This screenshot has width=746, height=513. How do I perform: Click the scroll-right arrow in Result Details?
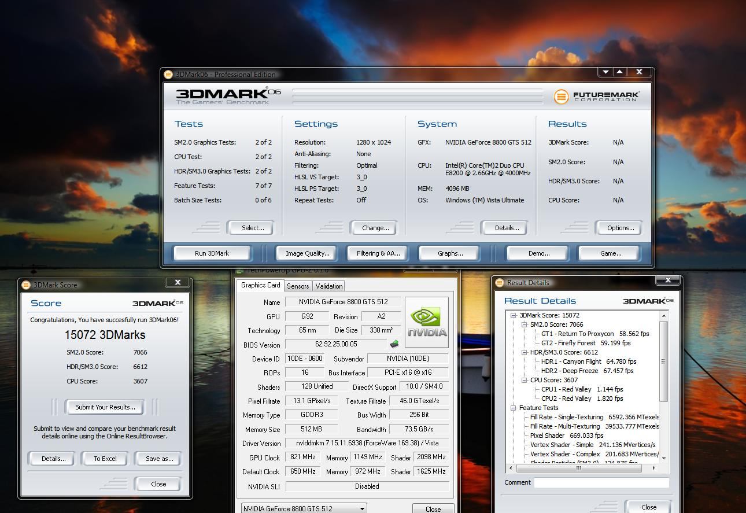[x=654, y=468]
